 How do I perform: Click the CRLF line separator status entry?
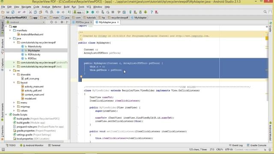click(x=219, y=150)
